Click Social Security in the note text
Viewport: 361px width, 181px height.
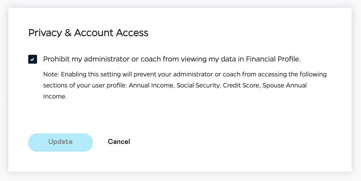pos(198,86)
